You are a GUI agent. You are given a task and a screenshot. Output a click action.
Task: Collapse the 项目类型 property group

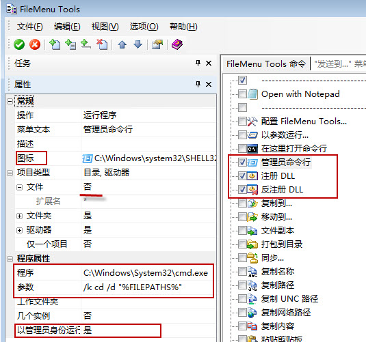click(x=10, y=173)
